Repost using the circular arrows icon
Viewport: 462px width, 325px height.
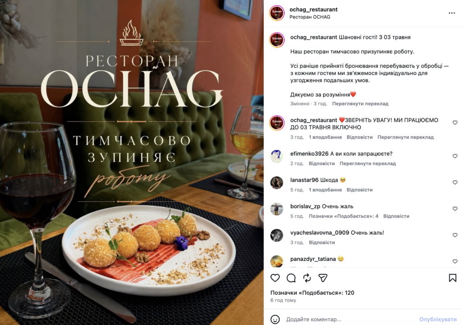307,278
